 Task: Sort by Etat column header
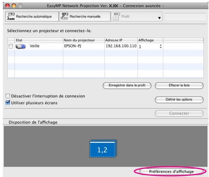click(x=39, y=40)
